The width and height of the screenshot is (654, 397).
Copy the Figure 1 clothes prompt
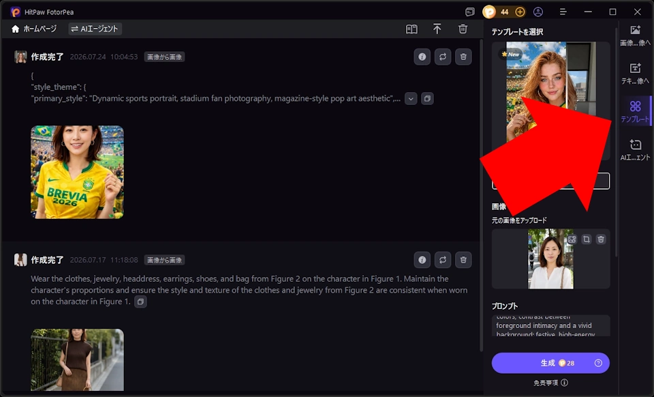tap(140, 302)
